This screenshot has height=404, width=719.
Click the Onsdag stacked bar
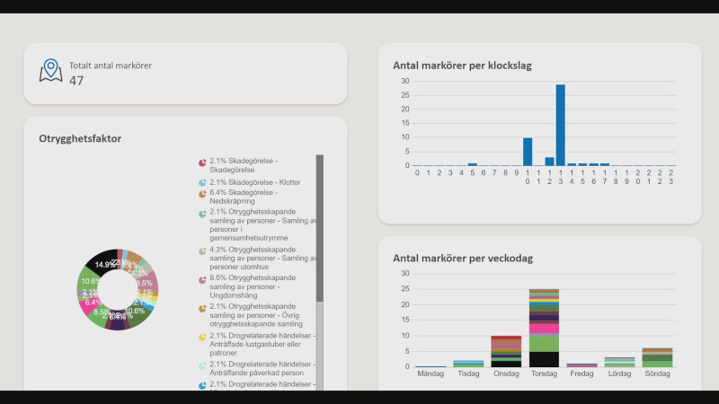(506, 352)
